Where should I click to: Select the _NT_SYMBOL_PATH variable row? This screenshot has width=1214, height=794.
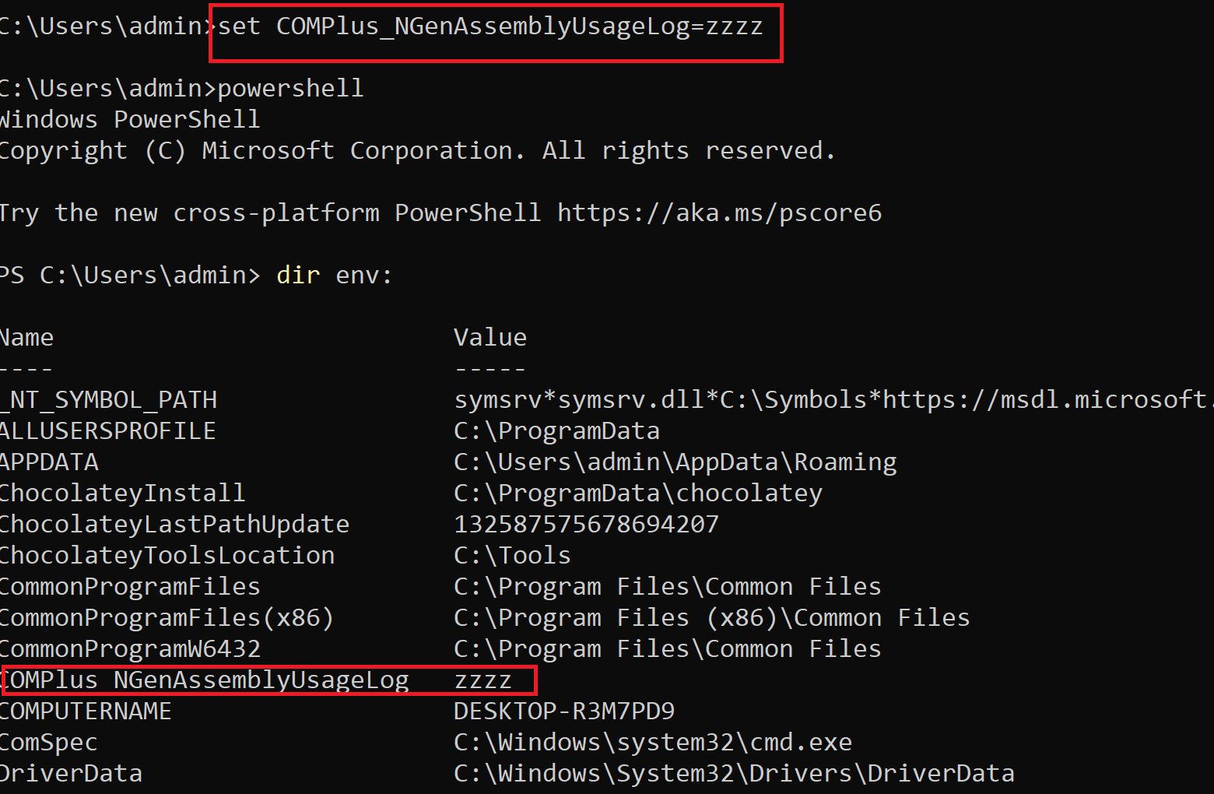click(109, 399)
